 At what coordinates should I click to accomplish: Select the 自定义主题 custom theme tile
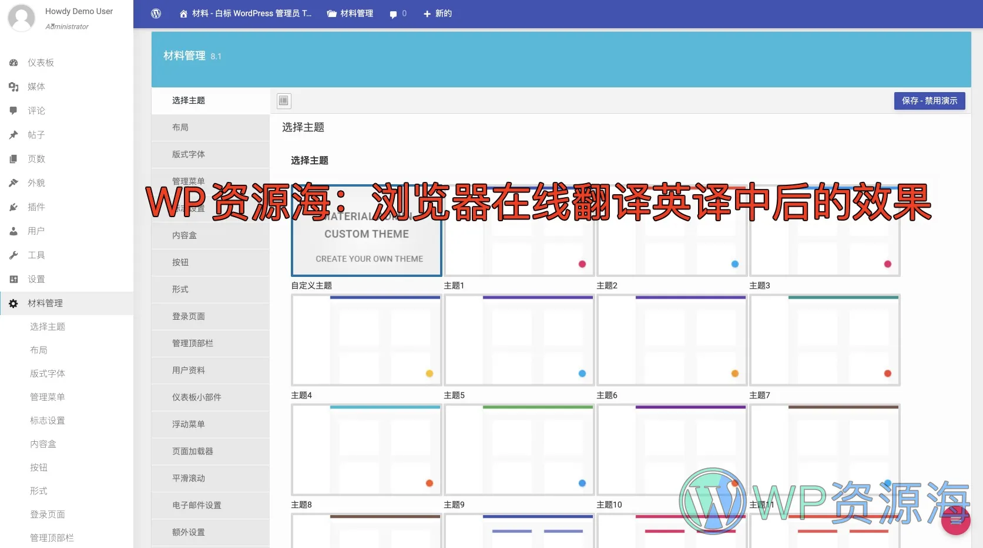[x=366, y=241]
